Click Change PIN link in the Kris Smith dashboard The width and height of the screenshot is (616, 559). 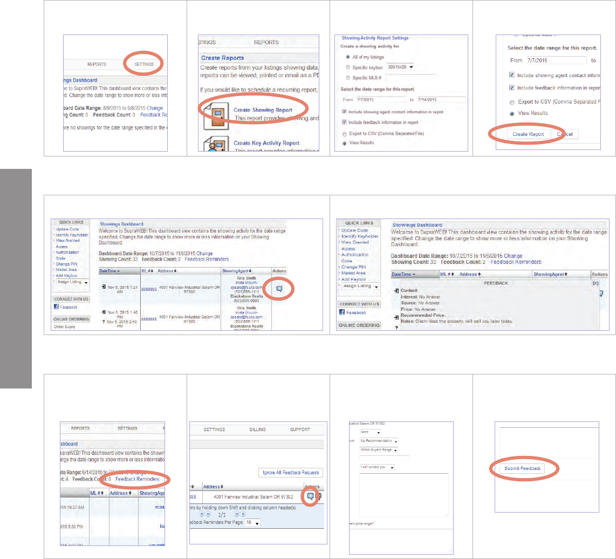(x=66, y=264)
